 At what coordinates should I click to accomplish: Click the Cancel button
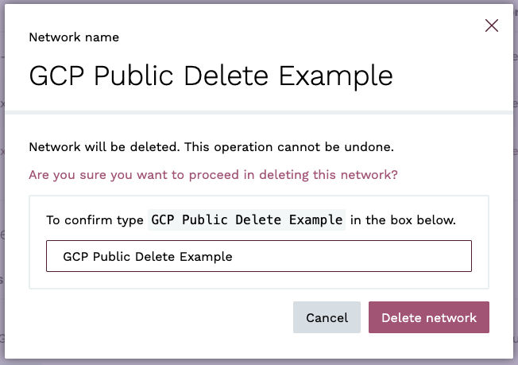(x=327, y=317)
